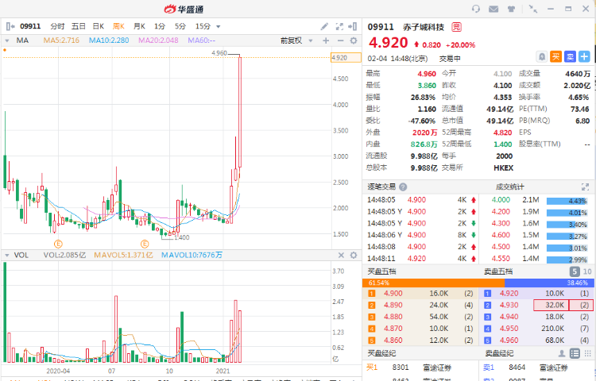The image size is (596, 381).
Task: Click the 逐笔交易 header label
Action: point(381,187)
